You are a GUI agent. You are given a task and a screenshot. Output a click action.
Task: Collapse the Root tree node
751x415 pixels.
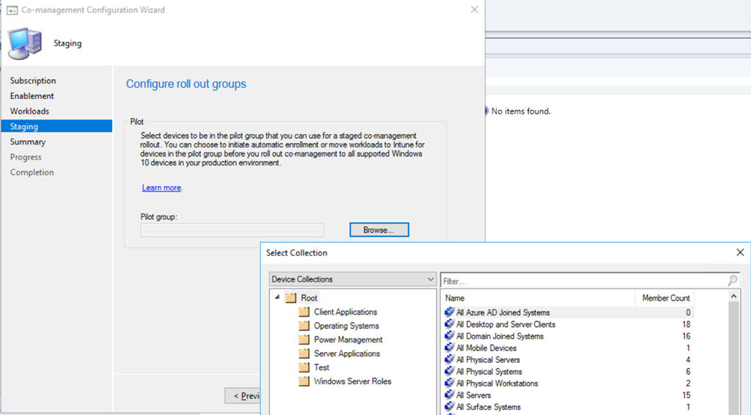[277, 298]
